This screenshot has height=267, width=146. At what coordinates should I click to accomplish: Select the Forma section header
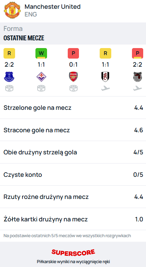pos(13,29)
